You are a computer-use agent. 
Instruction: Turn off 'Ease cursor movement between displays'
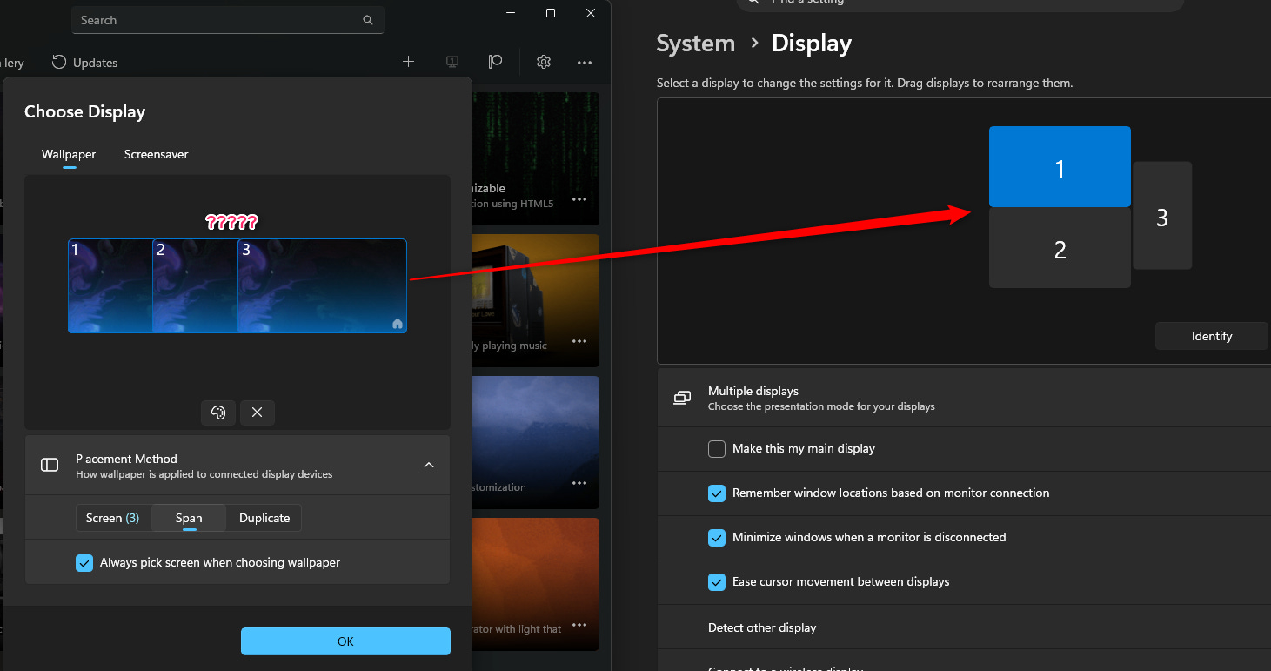717,582
